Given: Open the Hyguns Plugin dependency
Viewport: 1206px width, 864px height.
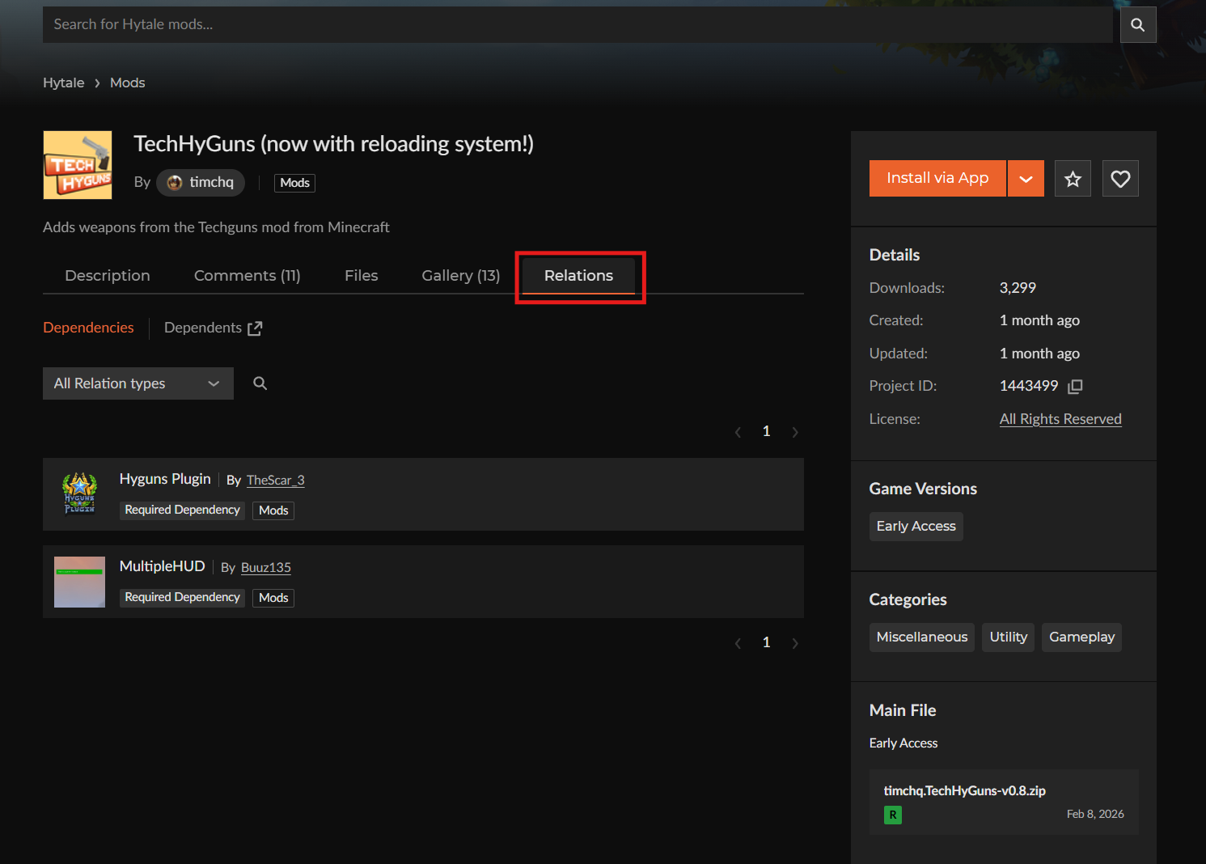Looking at the screenshot, I should point(165,479).
